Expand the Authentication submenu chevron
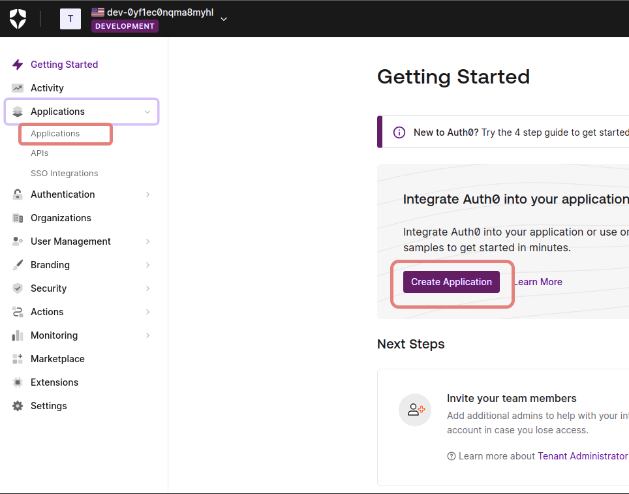The height and width of the screenshot is (494, 629). [147, 194]
